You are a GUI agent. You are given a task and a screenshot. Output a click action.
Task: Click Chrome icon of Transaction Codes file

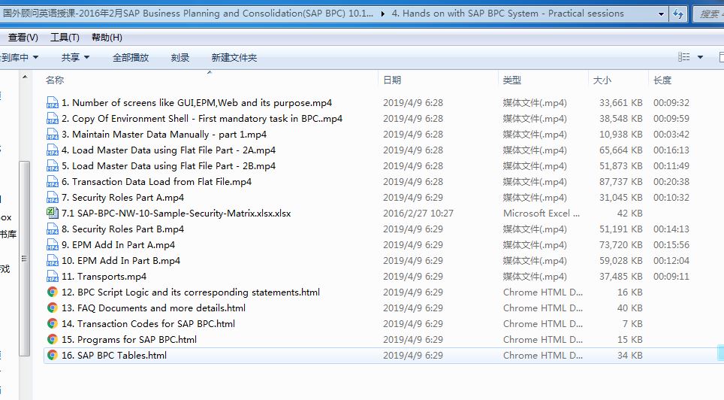(52, 323)
